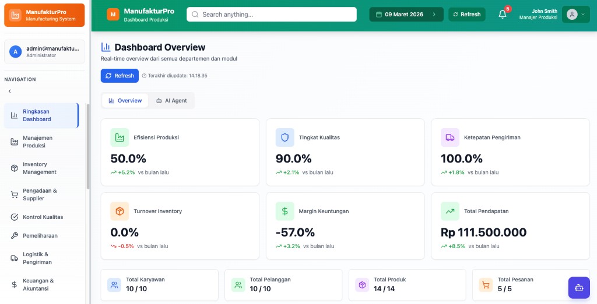Click the Dashboard Overview chart icon

(x=106, y=47)
